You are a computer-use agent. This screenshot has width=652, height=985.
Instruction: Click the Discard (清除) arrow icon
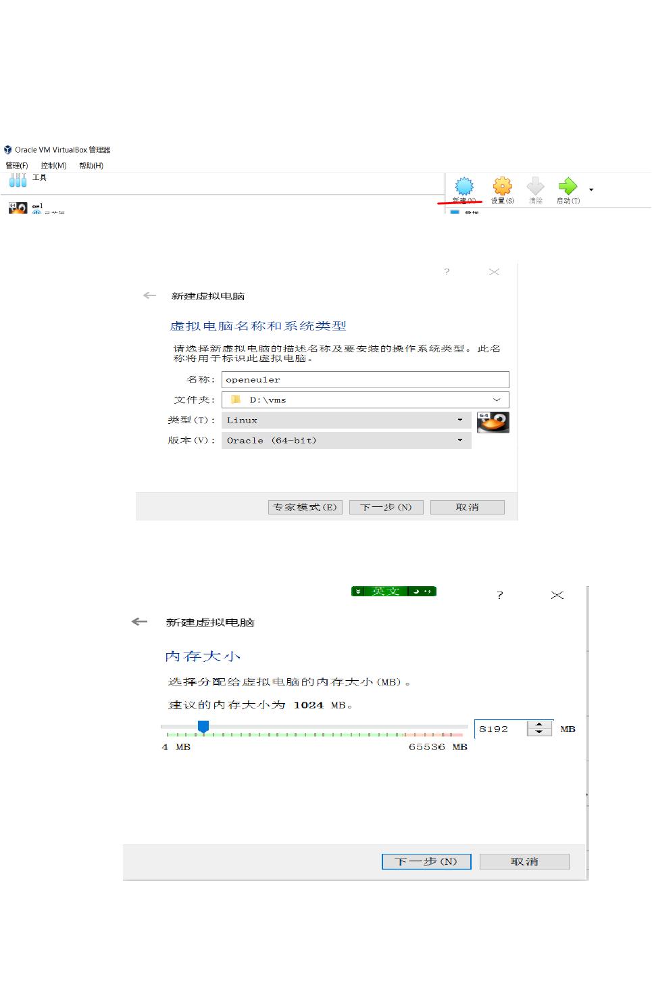[x=536, y=187]
